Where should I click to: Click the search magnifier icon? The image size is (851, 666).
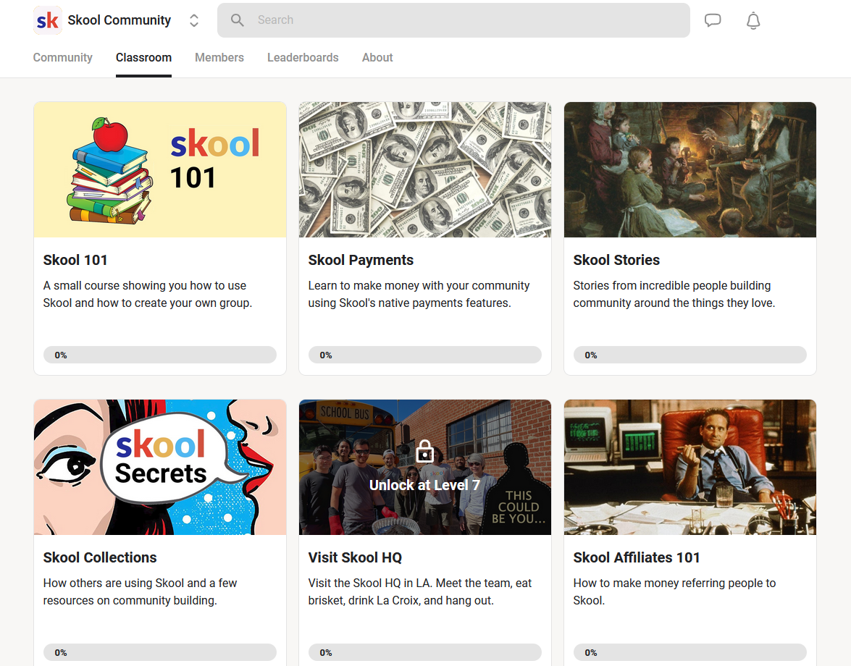(238, 20)
